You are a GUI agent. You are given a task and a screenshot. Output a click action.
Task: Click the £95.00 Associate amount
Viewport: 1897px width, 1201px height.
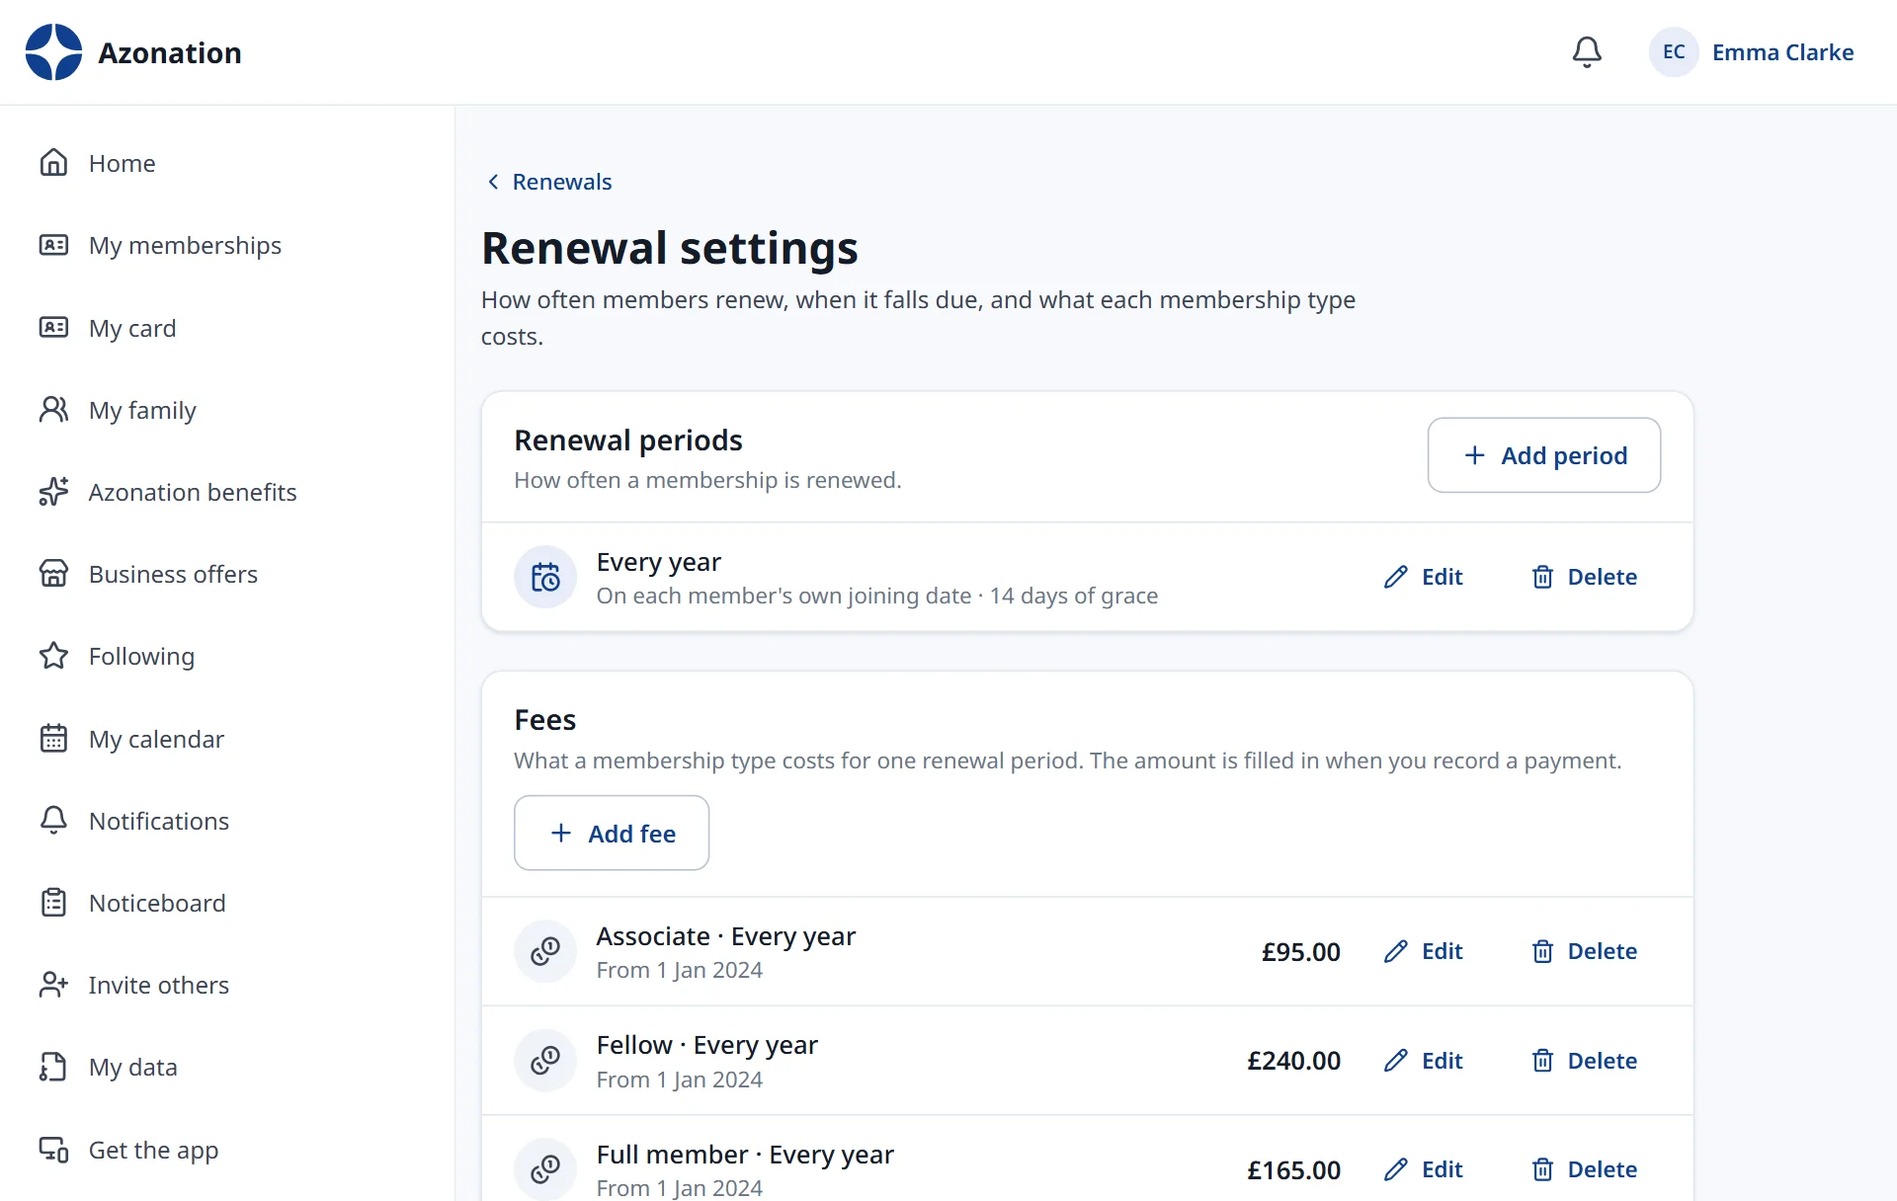[1301, 952]
